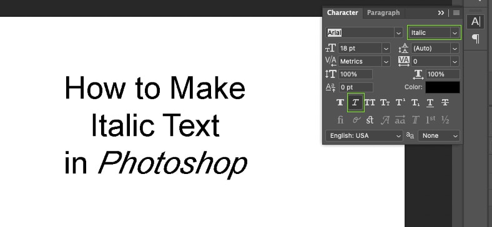Open the Italic font style dropdown
Image resolution: width=492 pixels, height=227 pixels.
435,32
